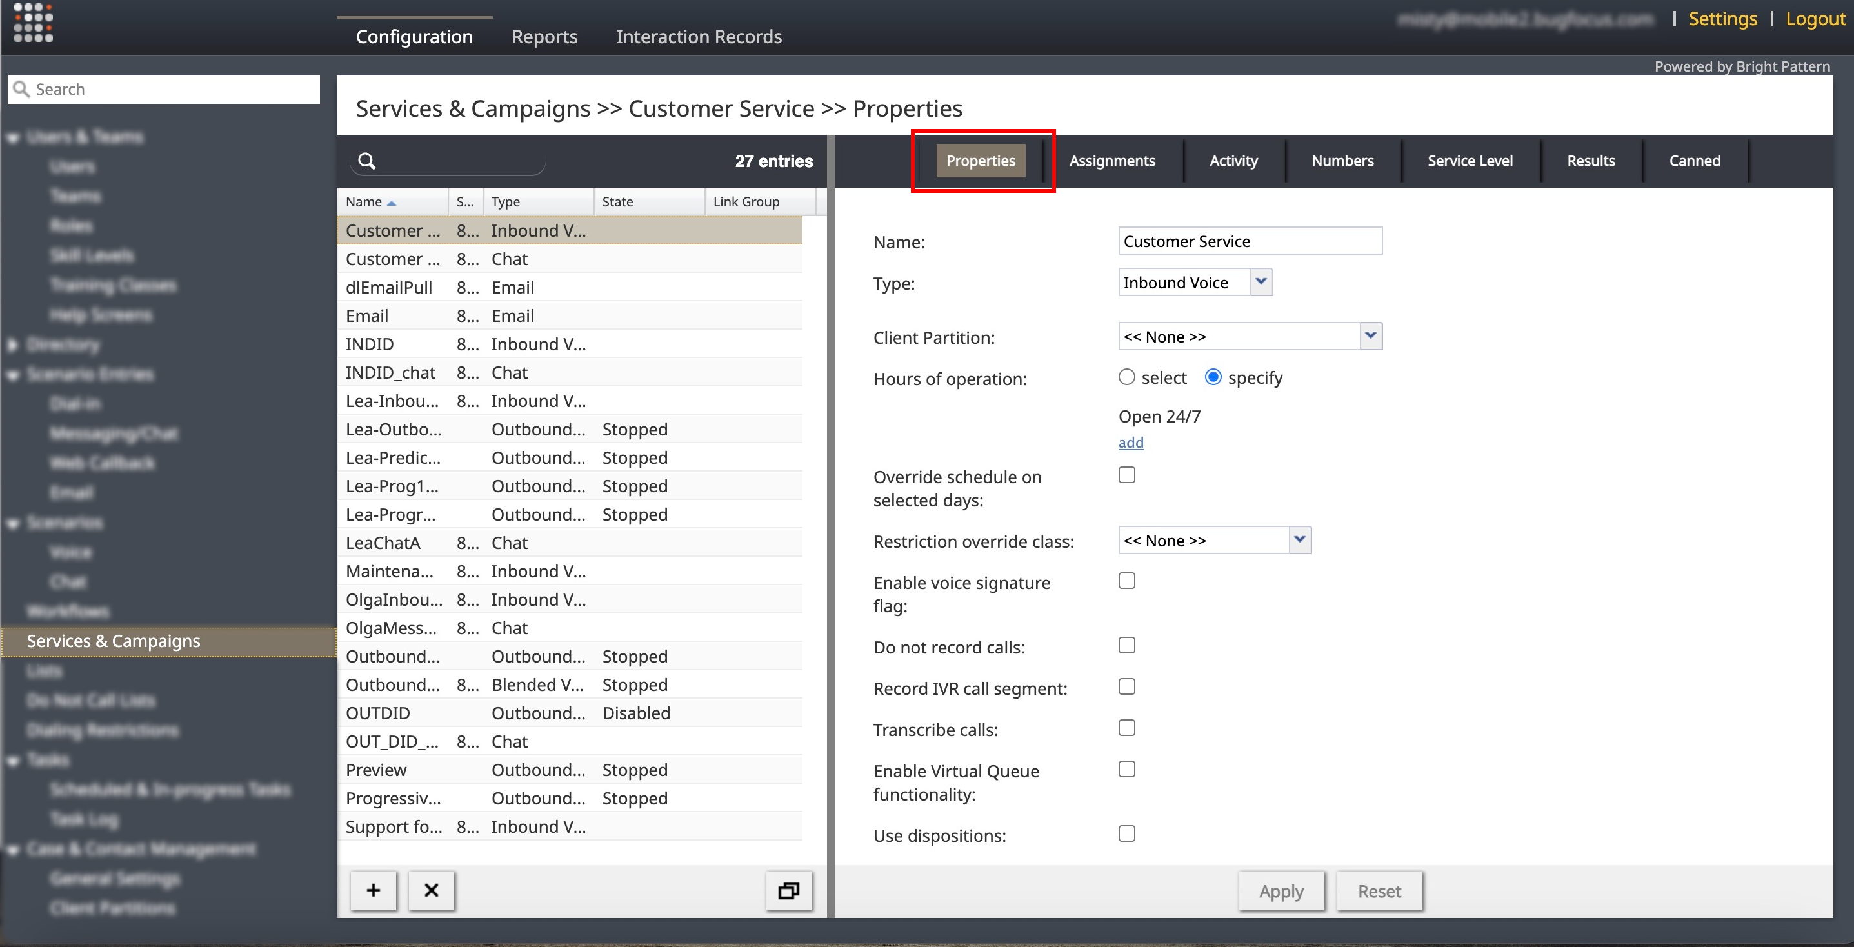Open the Numbers tab
Viewport: 1854px width, 947px height.
(x=1342, y=161)
